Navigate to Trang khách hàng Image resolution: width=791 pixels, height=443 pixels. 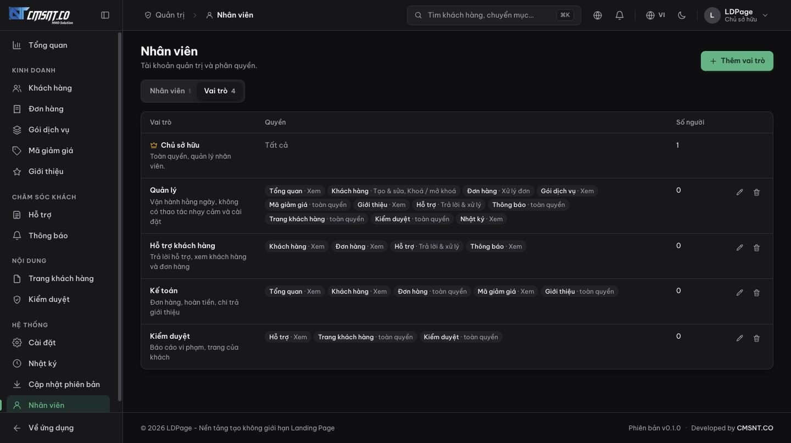pos(58,278)
